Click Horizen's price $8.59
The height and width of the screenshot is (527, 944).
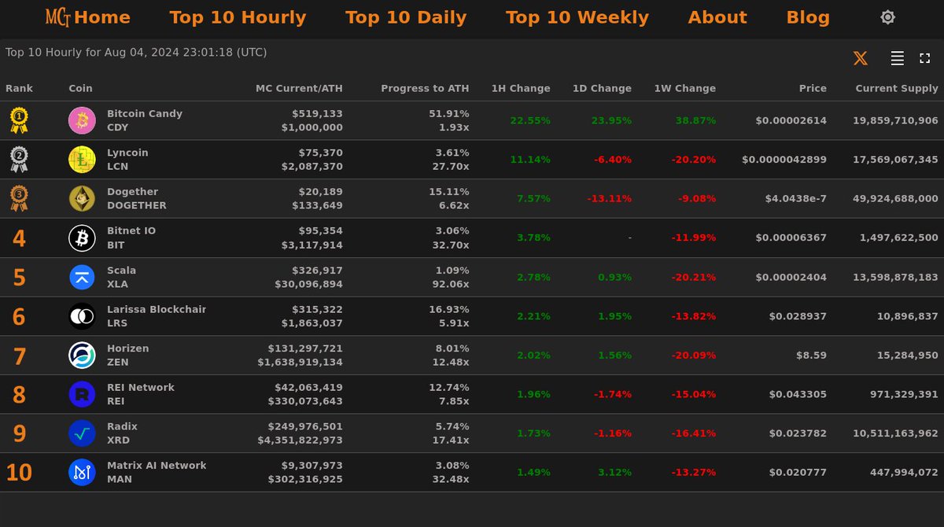coord(811,356)
